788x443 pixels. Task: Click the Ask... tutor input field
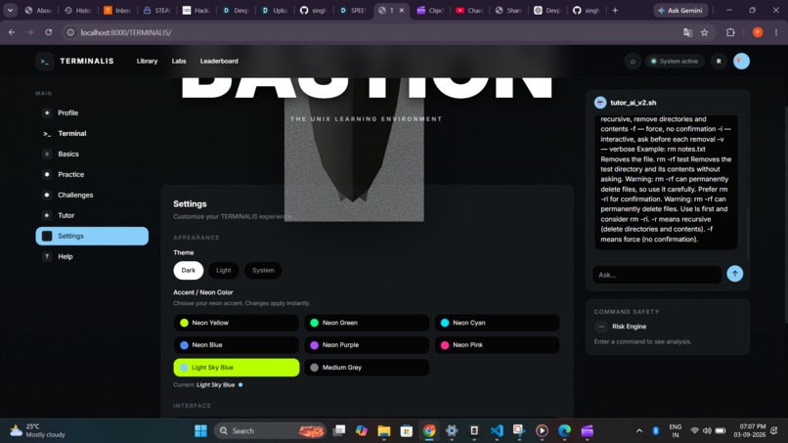point(657,275)
